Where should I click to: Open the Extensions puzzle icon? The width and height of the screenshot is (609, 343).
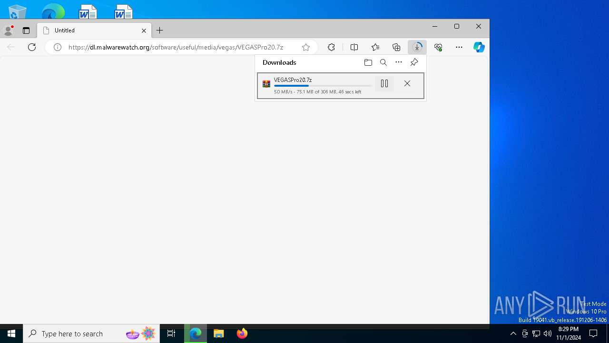click(x=332, y=47)
